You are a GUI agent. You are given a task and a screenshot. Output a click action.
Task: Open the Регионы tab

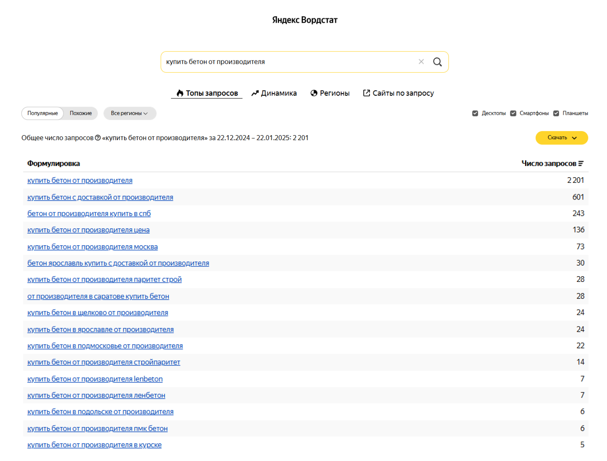point(334,93)
